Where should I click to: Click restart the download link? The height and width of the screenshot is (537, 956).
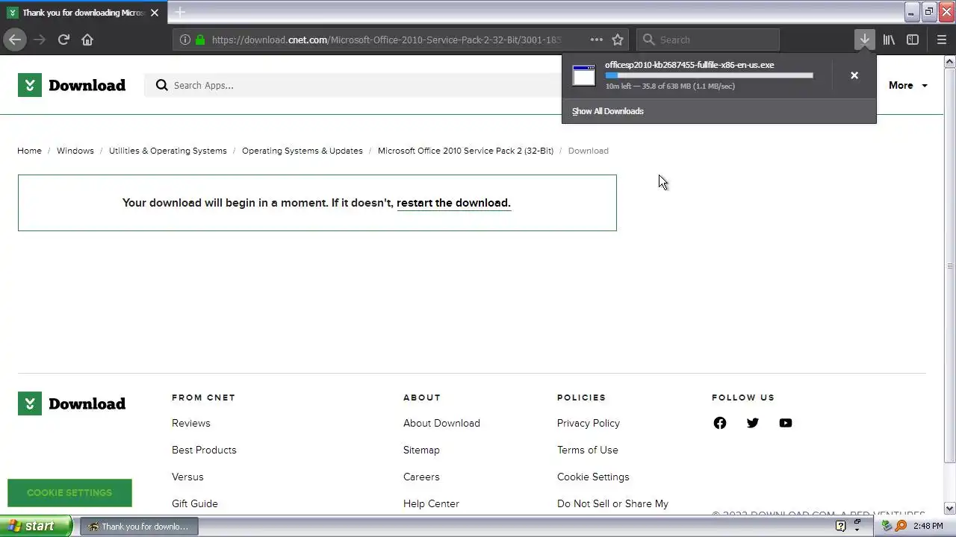(x=453, y=203)
